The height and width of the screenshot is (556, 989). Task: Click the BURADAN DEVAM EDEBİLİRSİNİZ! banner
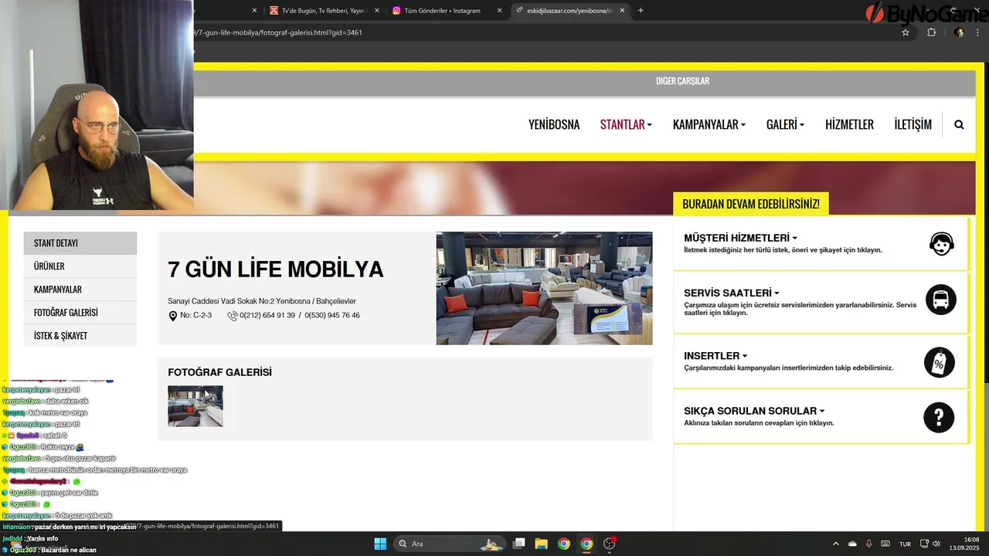pos(751,205)
